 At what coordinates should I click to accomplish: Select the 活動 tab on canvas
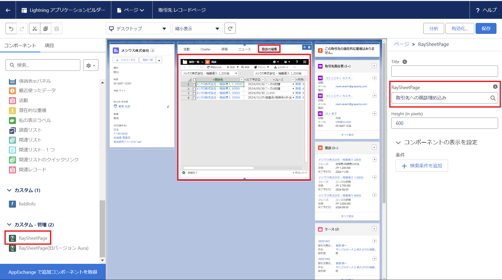point(186,49)
